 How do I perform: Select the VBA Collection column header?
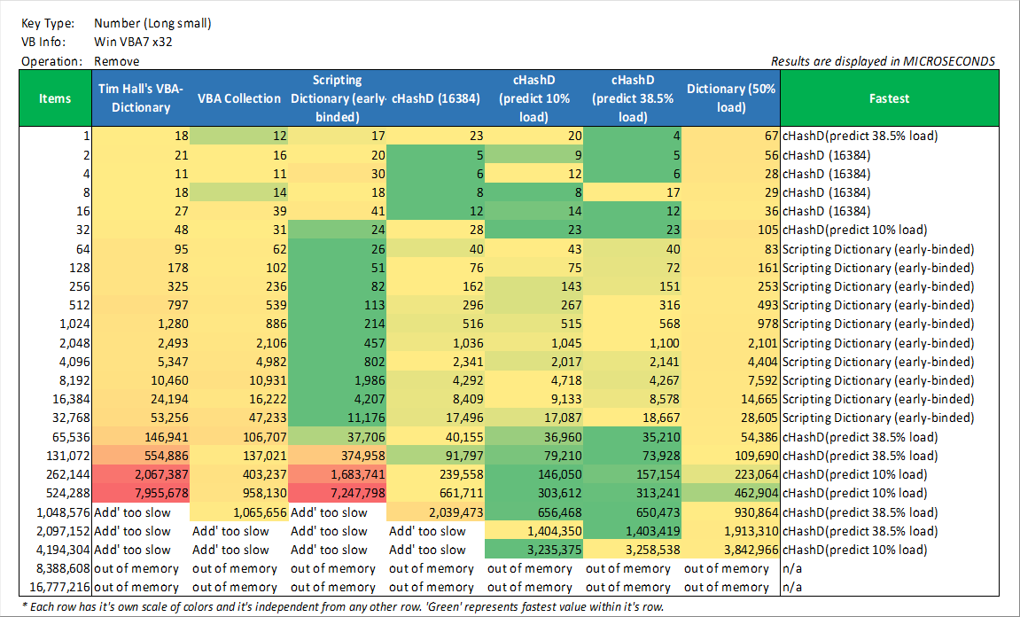pyautogui.click(x=238, y=98)
